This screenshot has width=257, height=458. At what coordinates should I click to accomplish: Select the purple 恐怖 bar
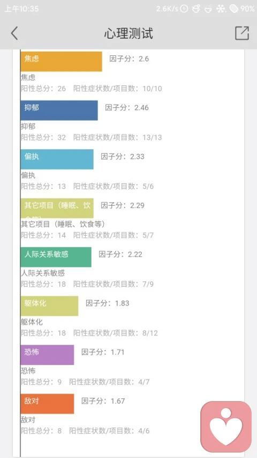click(47, 355)
